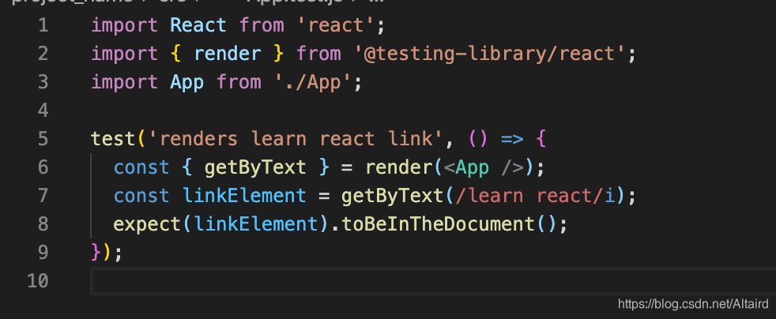Click line number 4 in the gutter
Screen dimensions: 776x319
click(x=43, y=111)
